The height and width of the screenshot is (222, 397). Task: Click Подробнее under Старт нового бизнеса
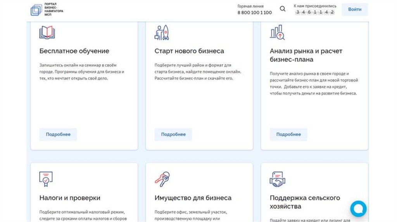coord(173,134)
